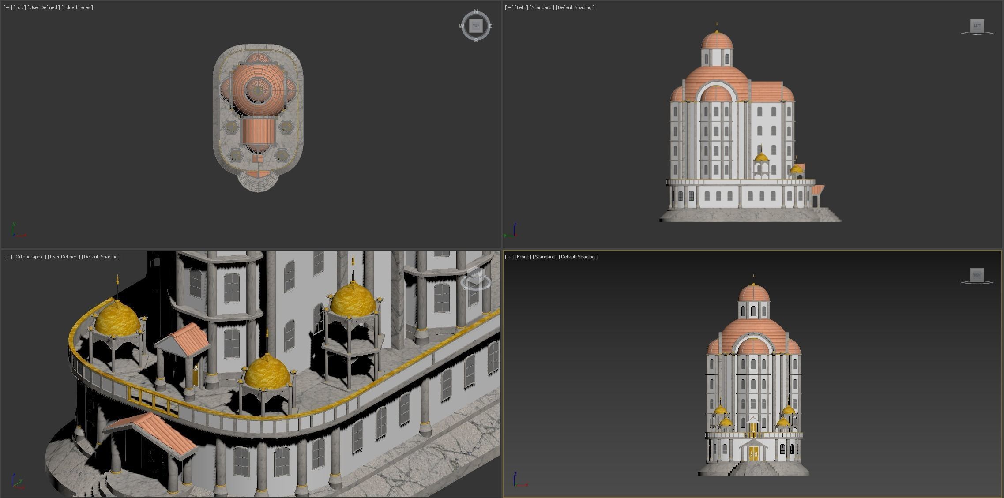This screenshot has height=498, width=1004.
Task: Click the TOP face of the Top viewport ViewCube
Action: 476,26
